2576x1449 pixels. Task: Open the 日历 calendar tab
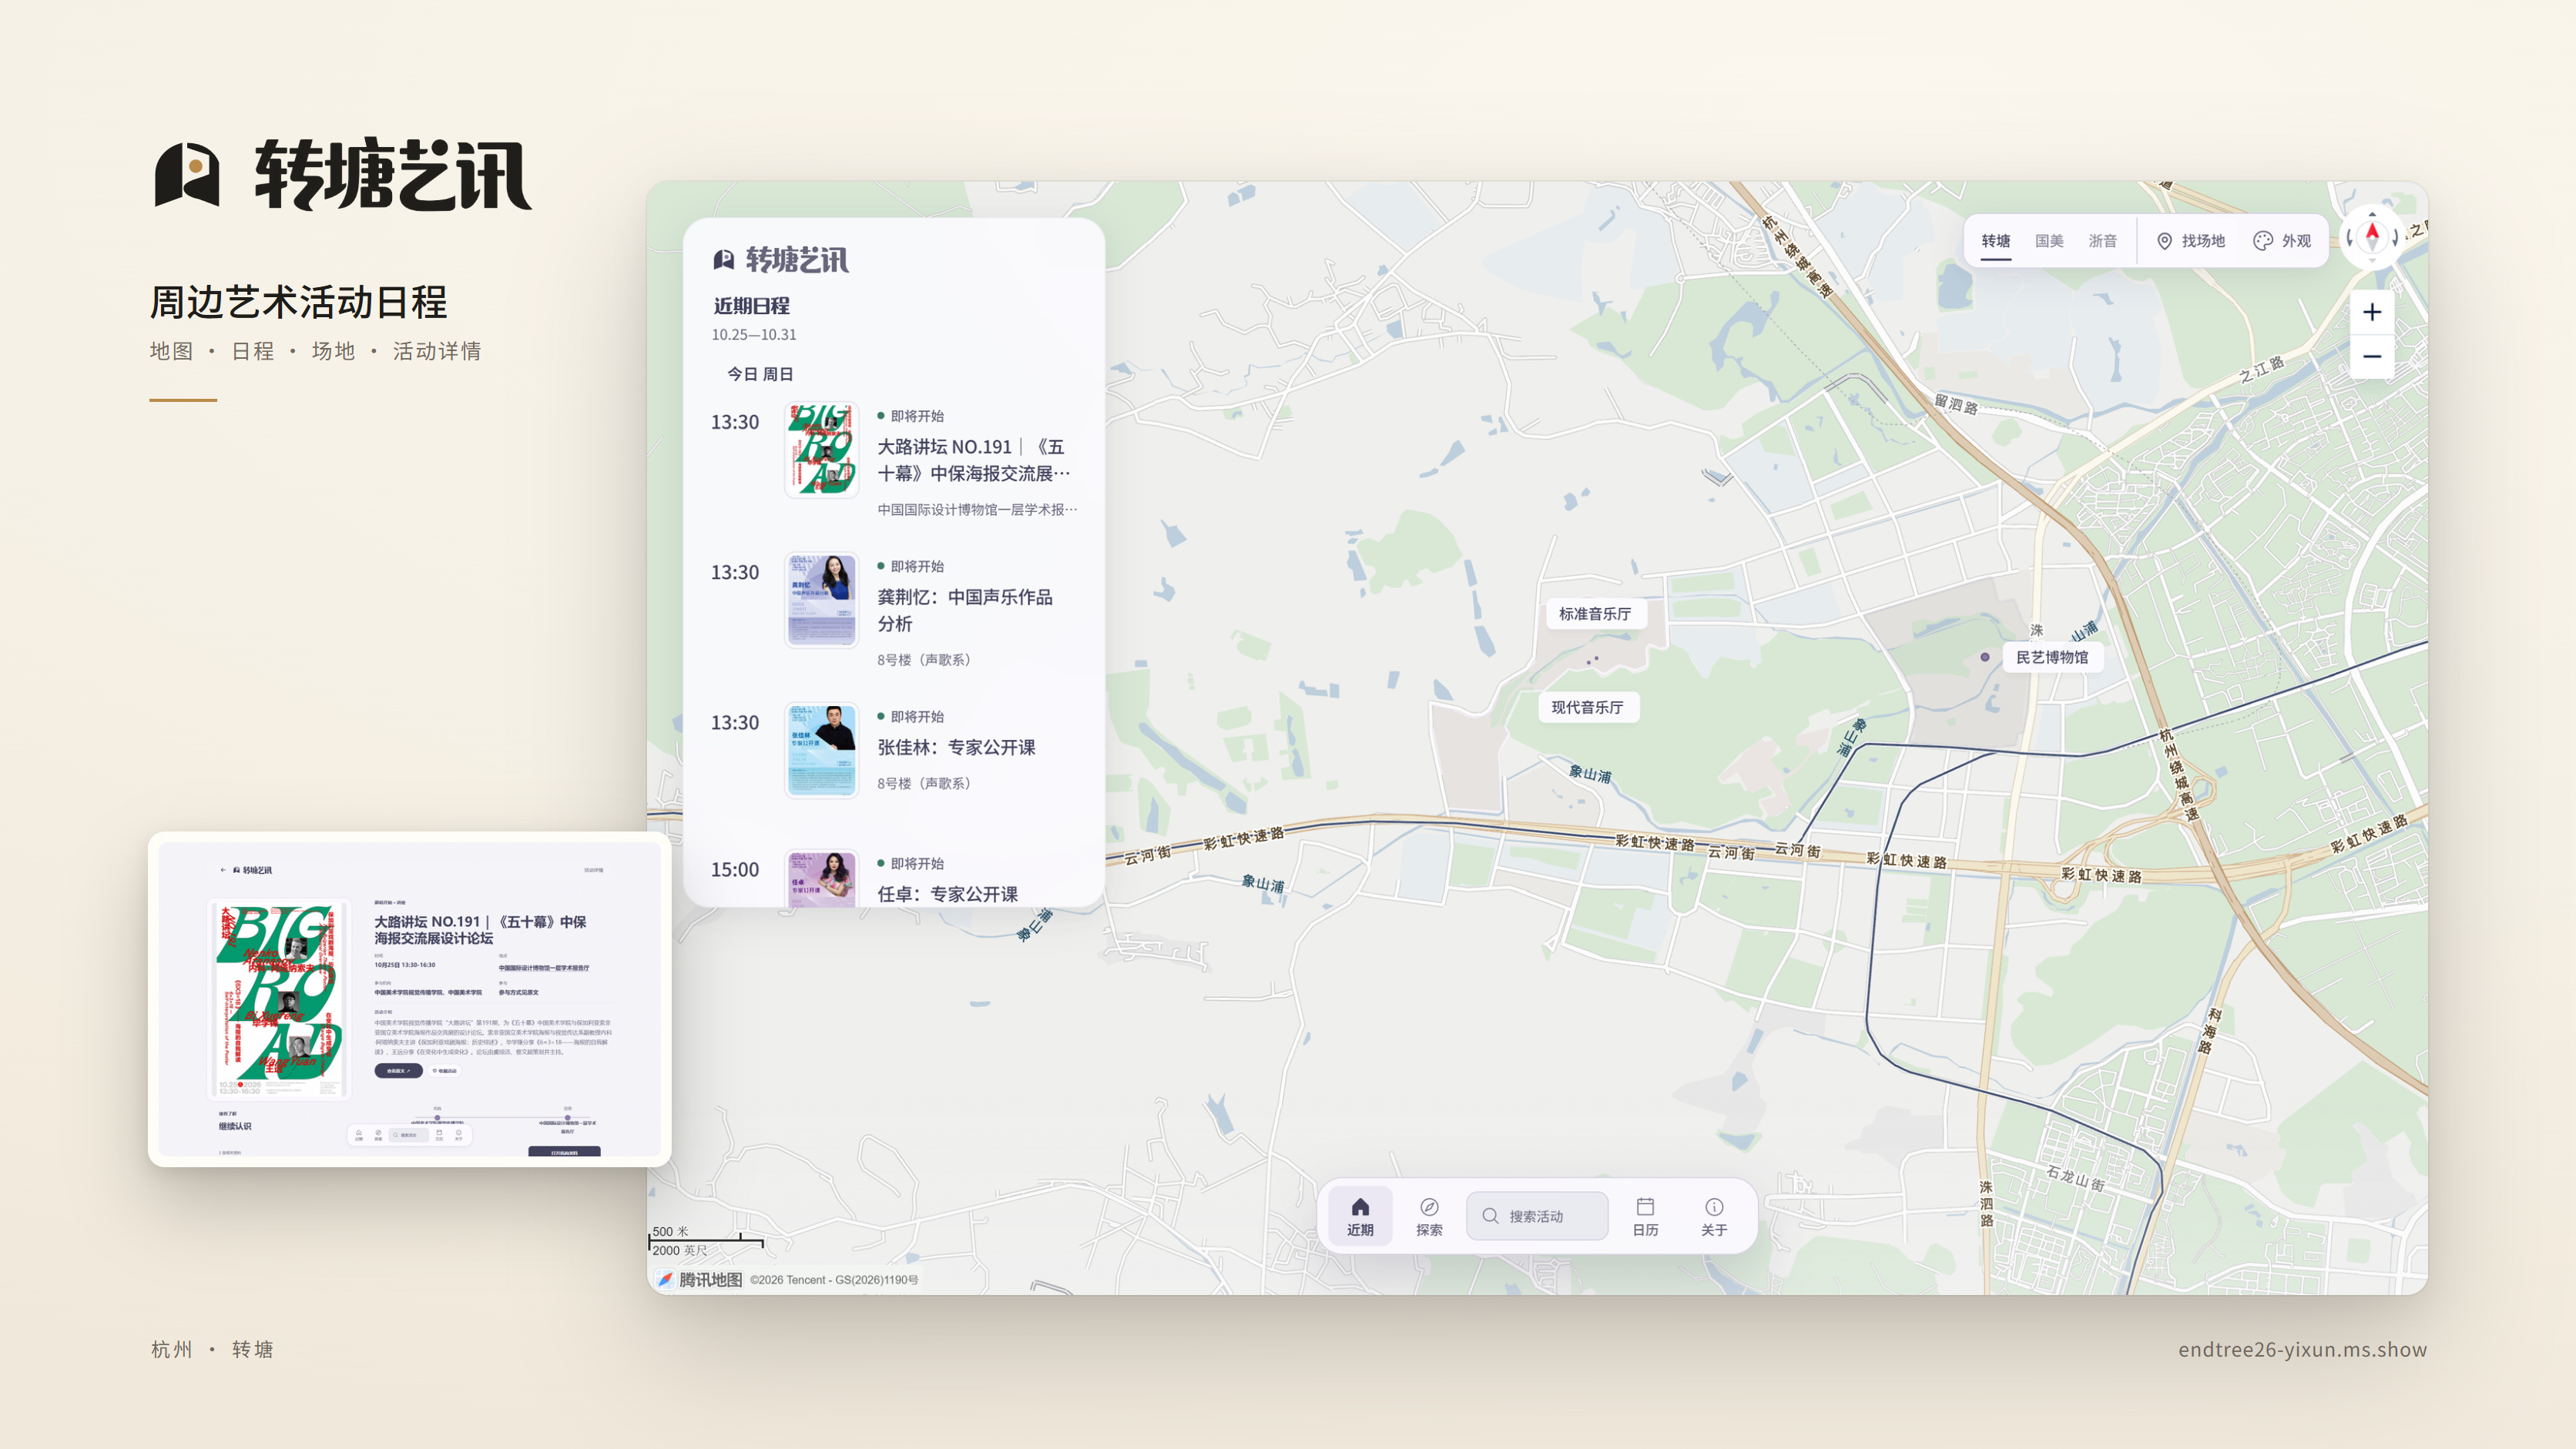1645,1215
